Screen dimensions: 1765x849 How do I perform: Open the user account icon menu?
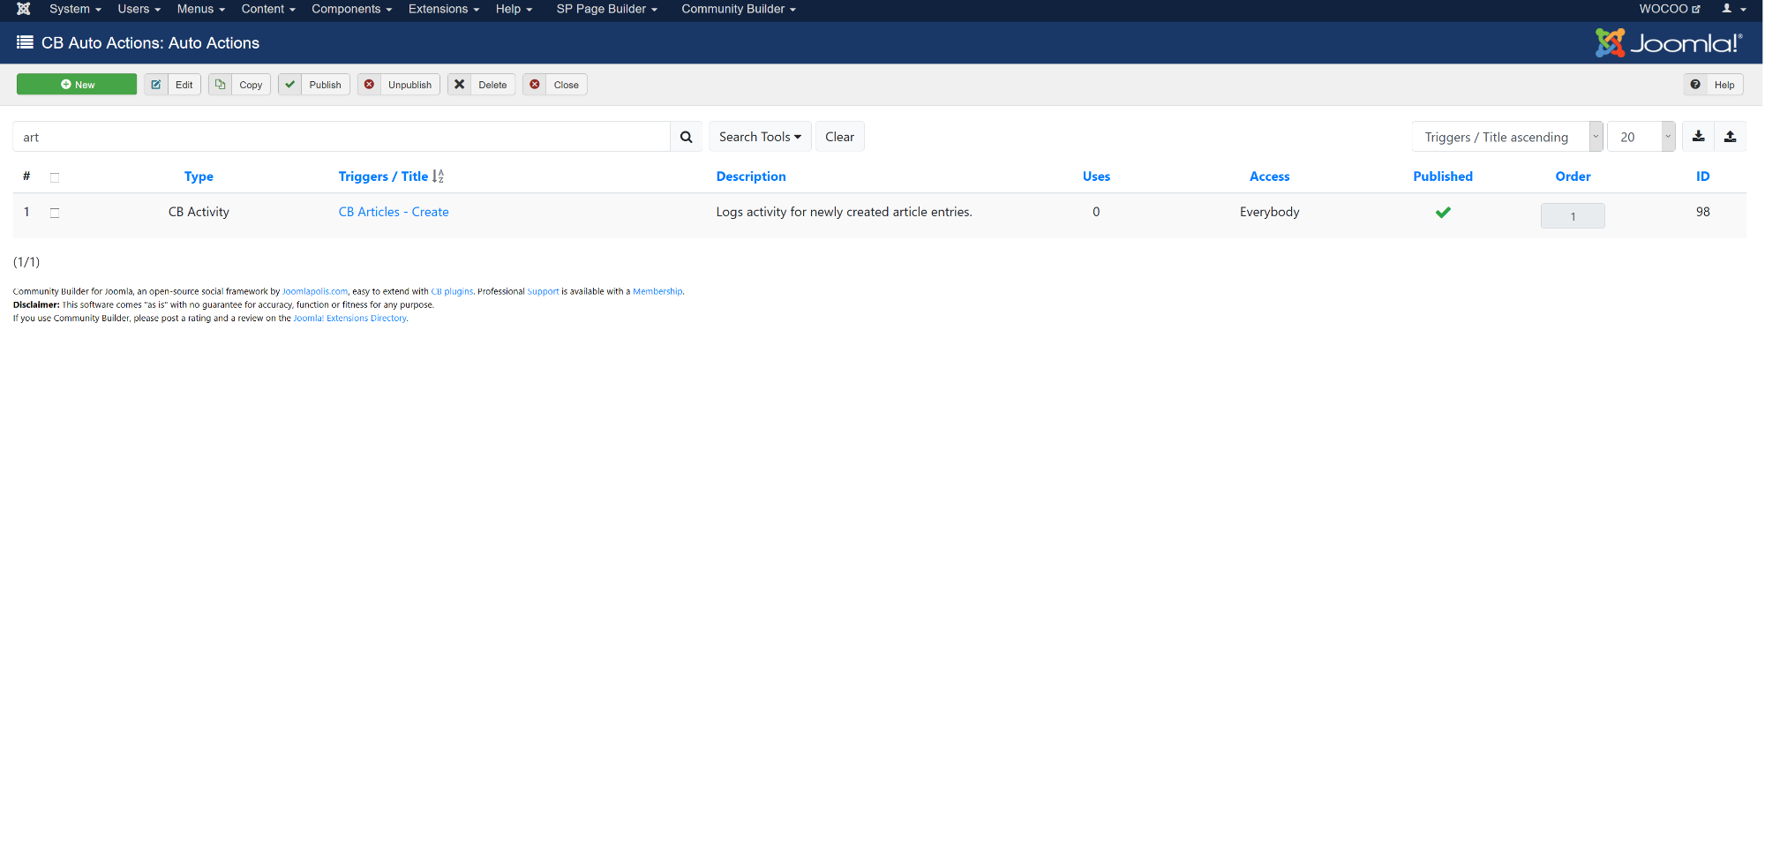click(x=1734, y=9)
